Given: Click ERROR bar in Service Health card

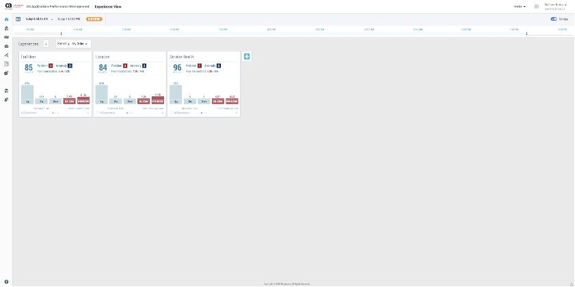Looking at the screenshot, I should (x=232, y=100).
